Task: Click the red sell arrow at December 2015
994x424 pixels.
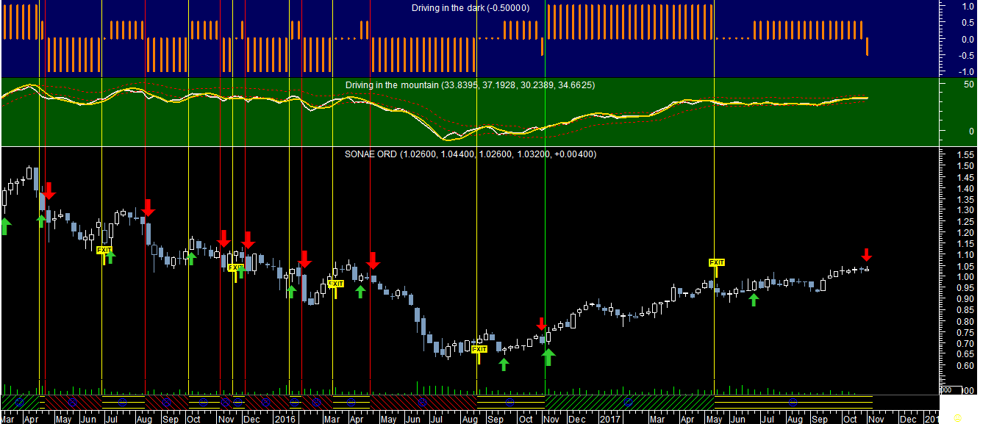Action: click(248, 240)
